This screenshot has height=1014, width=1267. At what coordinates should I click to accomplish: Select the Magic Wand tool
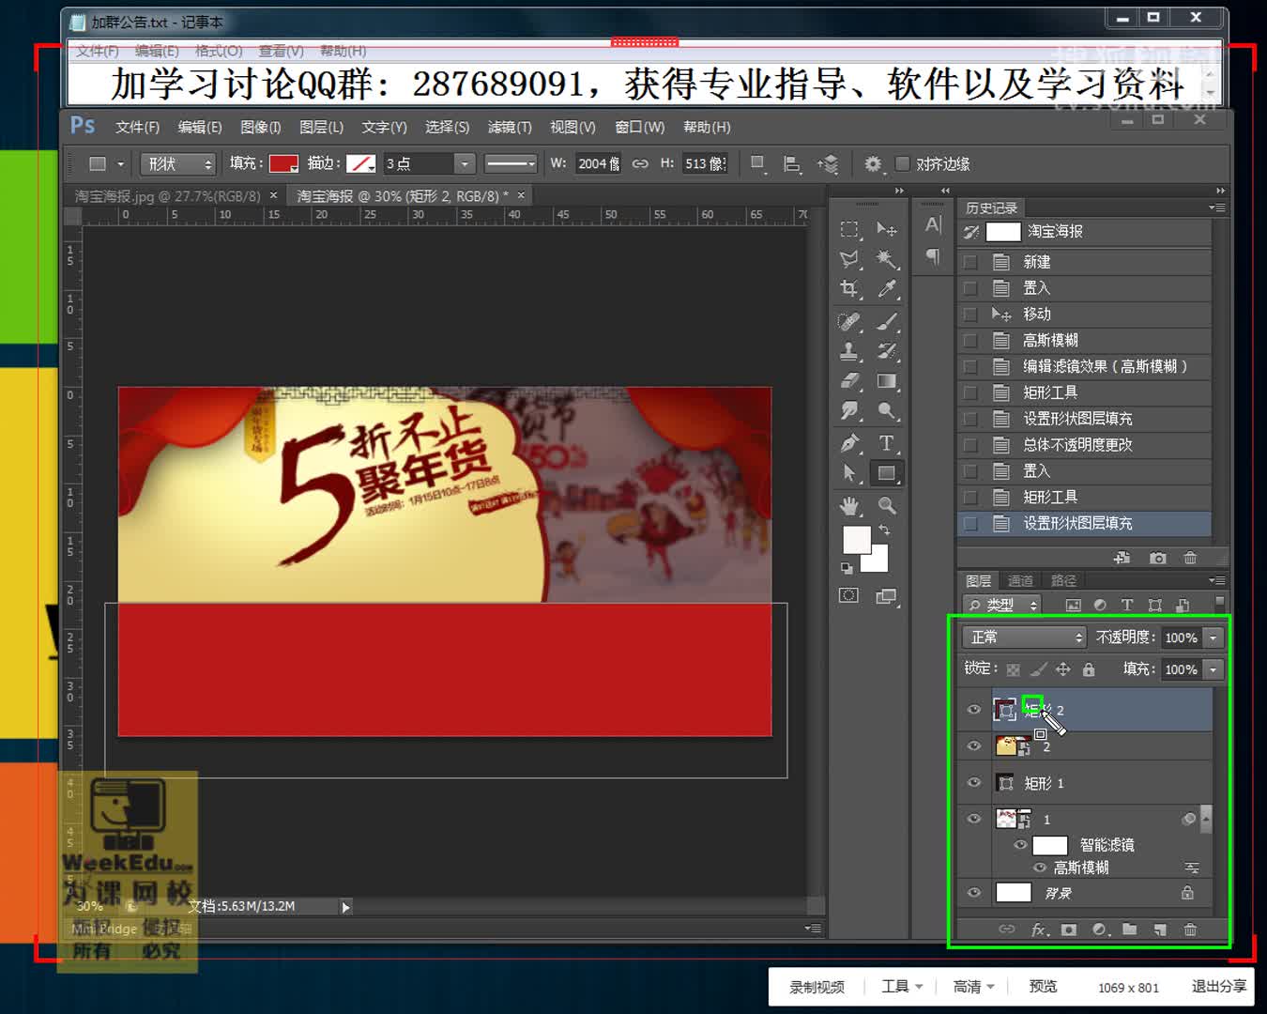pos(886,259)
